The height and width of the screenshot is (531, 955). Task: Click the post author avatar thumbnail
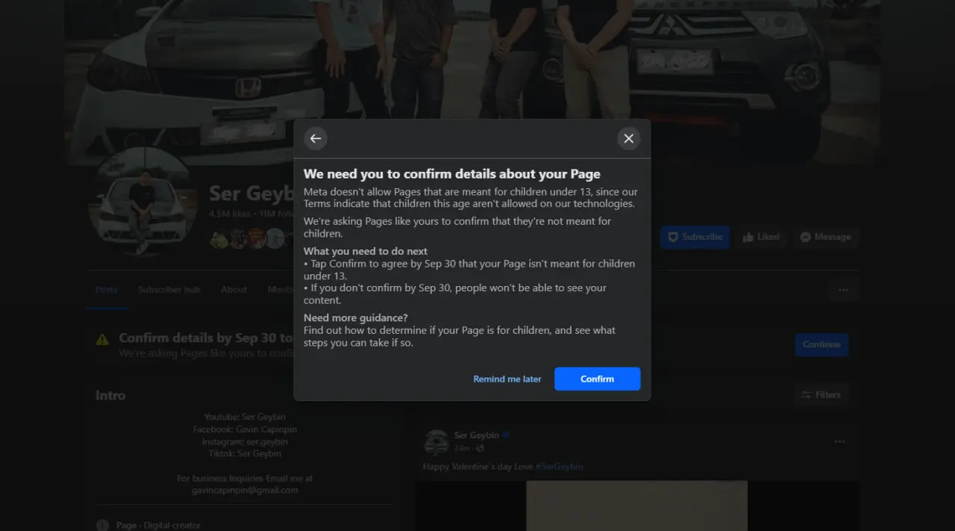coord(436,441)
